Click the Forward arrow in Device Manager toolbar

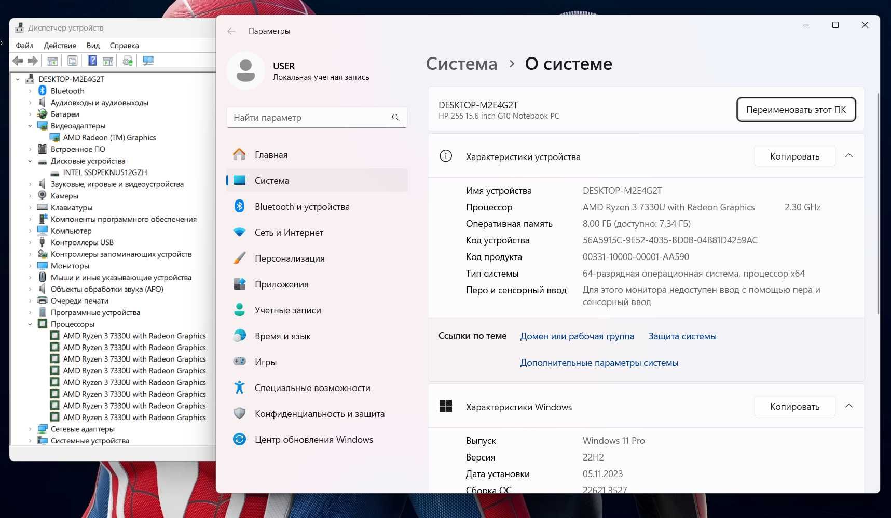pyautogui.click(x=33, y=61)
